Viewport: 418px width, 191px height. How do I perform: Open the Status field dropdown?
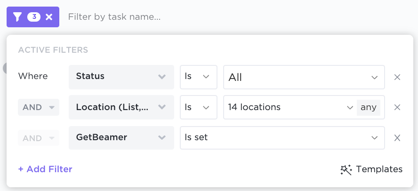[121, 77]
